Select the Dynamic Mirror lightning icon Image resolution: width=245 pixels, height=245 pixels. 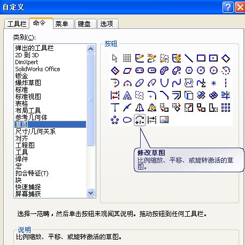click(x=152, y=108)
